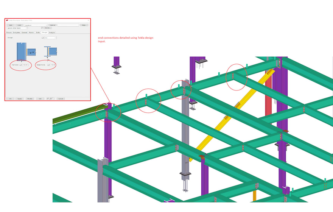Click the Tekla logo in the dialog title bar
The height and width of the screenshot is (212, 333).
(7, 20)
